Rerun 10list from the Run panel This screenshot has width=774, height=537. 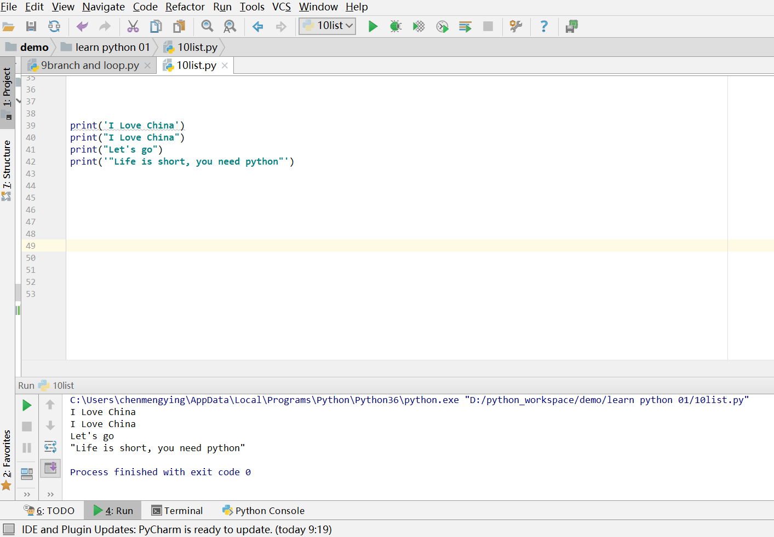coord(27,405)
